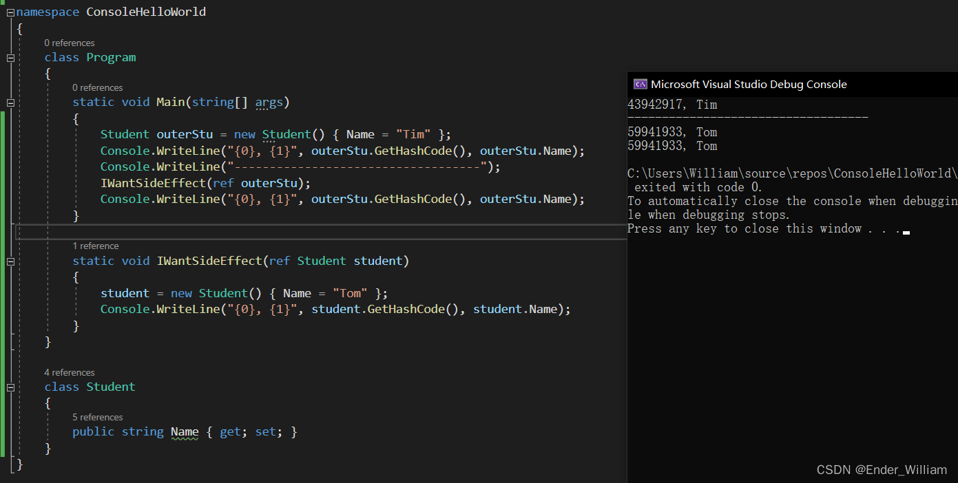Show the 1 reference link above IWantSideEffect
The width and height of the screenshot is (958, 483).
pos(96,246)
